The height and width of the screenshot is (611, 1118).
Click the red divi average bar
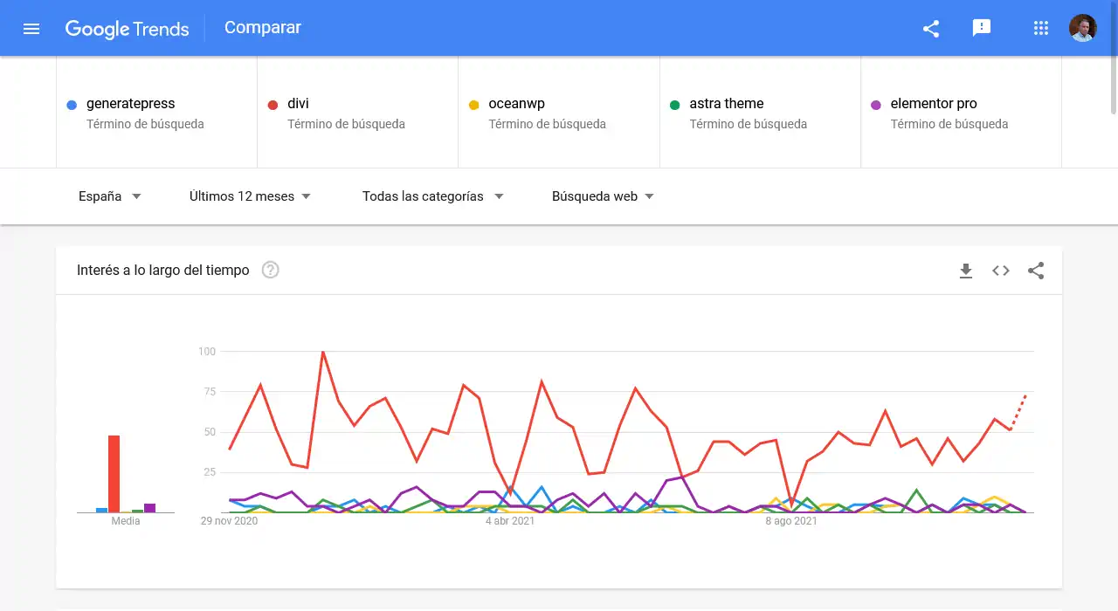(114, 474)
